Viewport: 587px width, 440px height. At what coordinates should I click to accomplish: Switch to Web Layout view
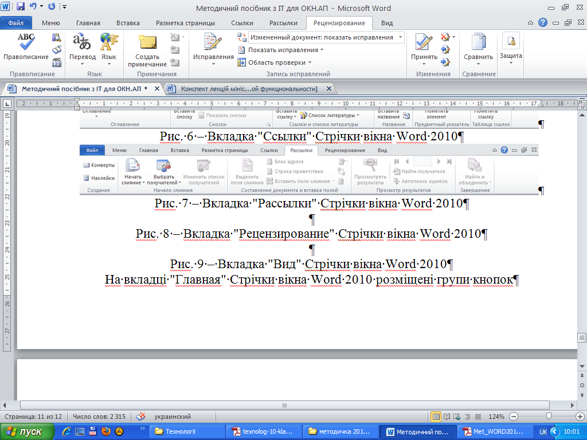(457, 417)
